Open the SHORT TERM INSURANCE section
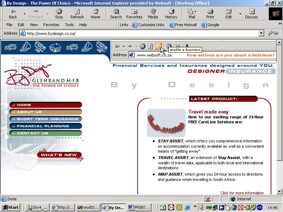This screenshot has width=283, height=212. [x=46, y=119]
